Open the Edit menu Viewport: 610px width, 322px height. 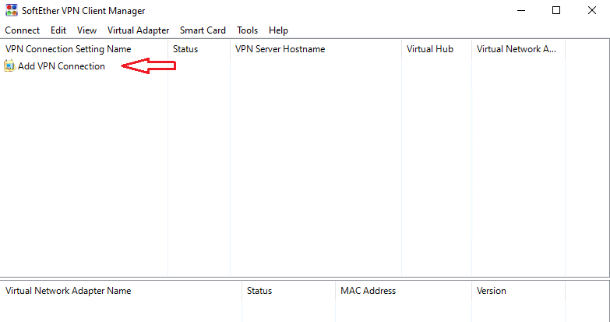[58, 30]
